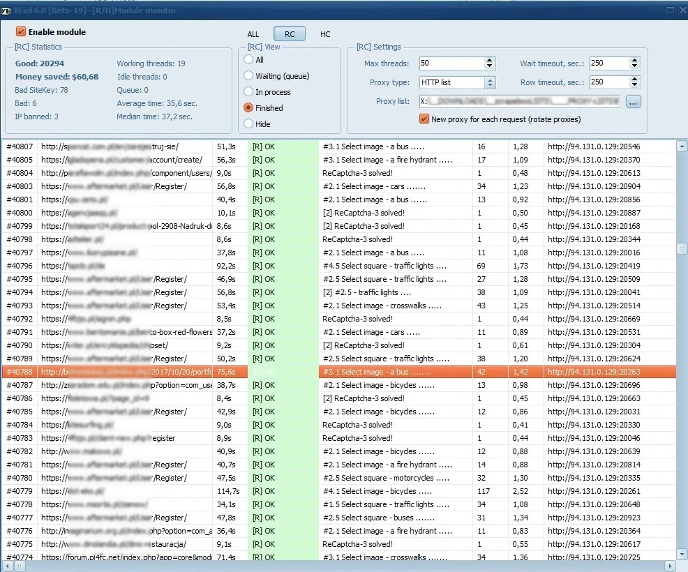Increase Max threads with the spinner arrows
Screen dimensions: 688x572
pos(490,61)
